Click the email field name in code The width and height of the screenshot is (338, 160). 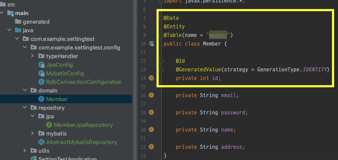pos(228,95)
